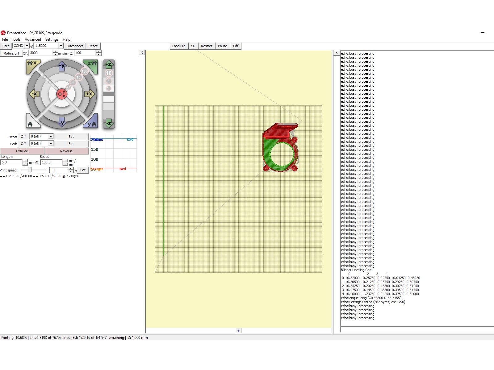494x370 pixels.
Task: Open the File menu
Action: [5, 39]
